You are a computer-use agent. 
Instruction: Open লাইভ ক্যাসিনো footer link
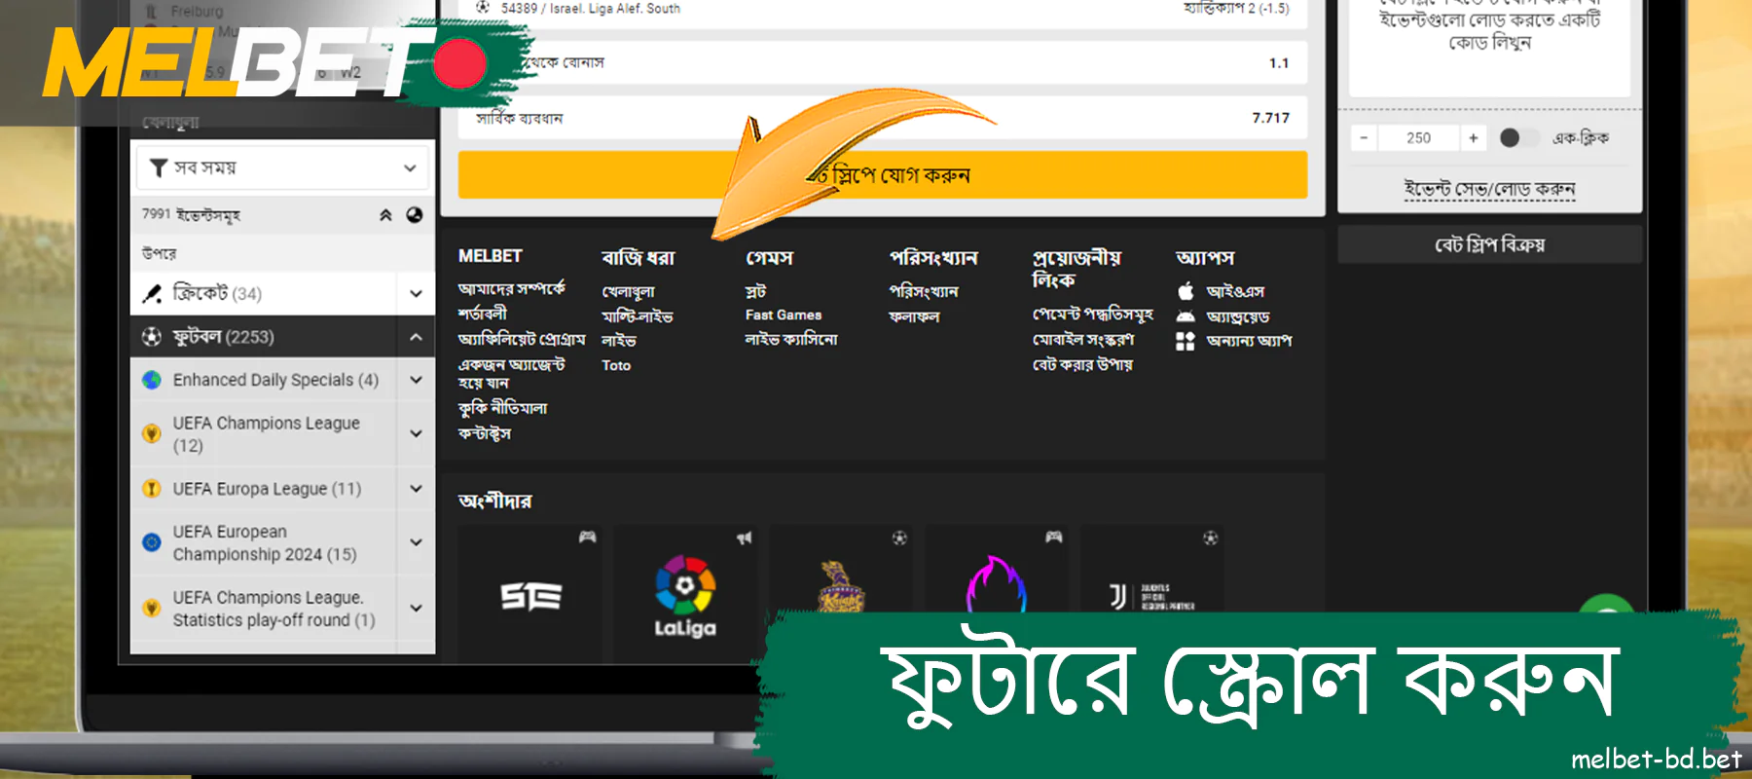[791, 339]
